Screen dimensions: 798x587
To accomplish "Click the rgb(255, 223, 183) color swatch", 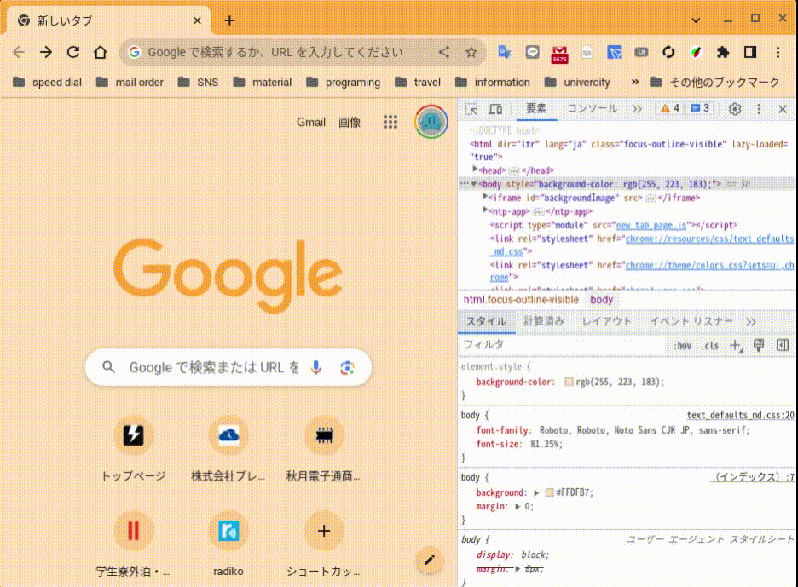I will [569, 382].
